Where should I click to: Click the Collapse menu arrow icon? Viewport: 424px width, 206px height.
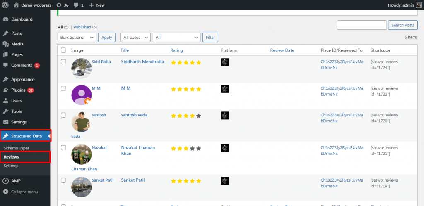pos(5,192)
